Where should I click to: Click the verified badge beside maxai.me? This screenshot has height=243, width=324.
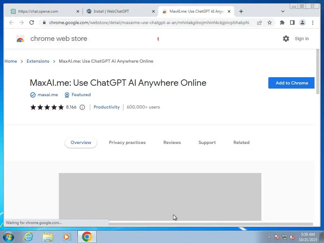(x=33, y=95)
